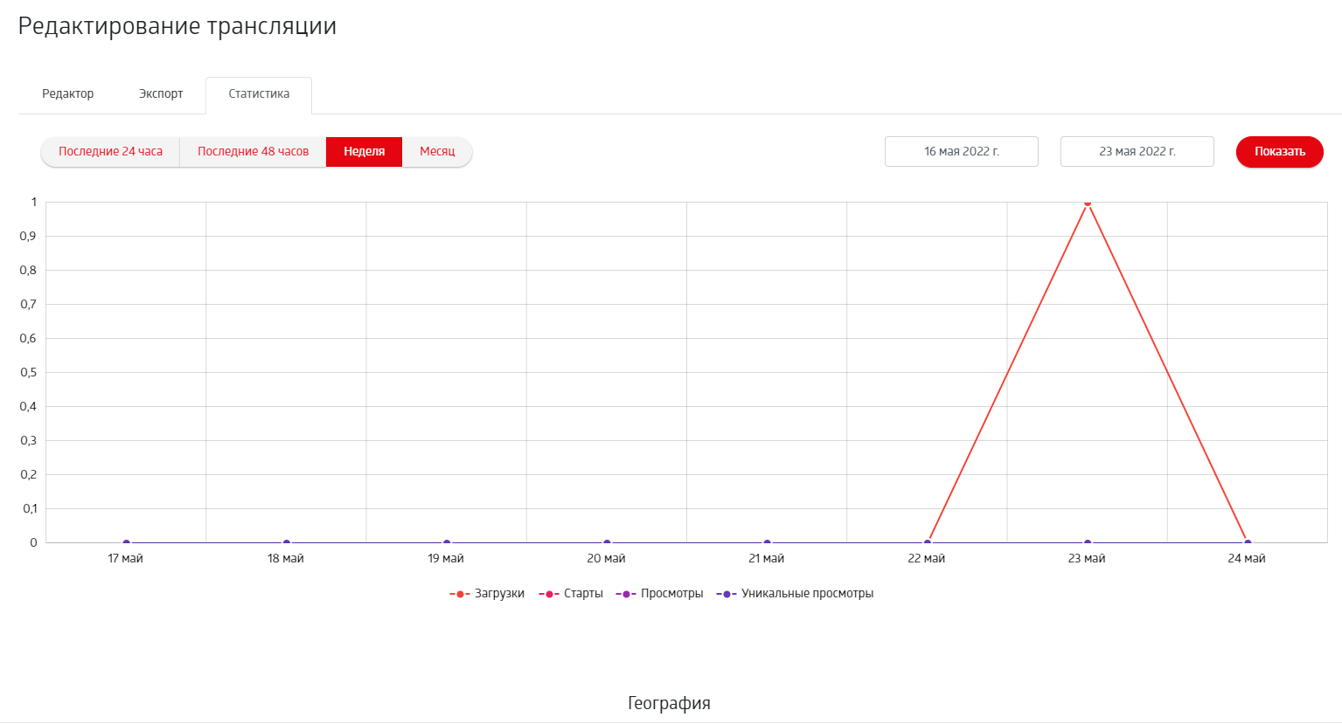Switch to the Экспорт tab
Image resolution: width=1342 pixels, height=724 pixels.
161,94
